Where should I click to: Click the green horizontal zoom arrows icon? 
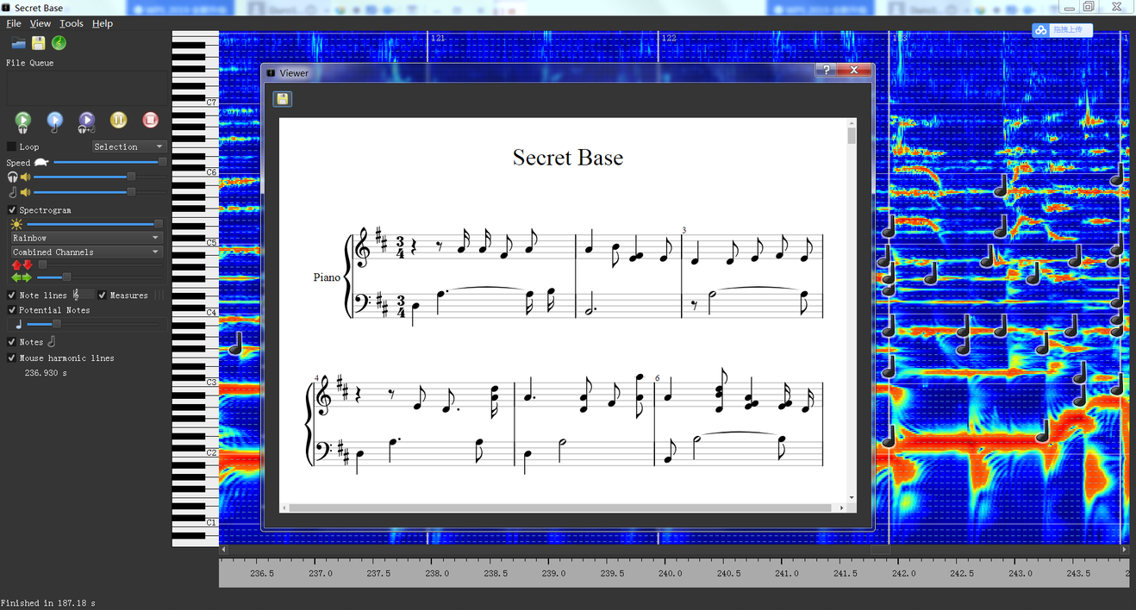tap(22, 277)
